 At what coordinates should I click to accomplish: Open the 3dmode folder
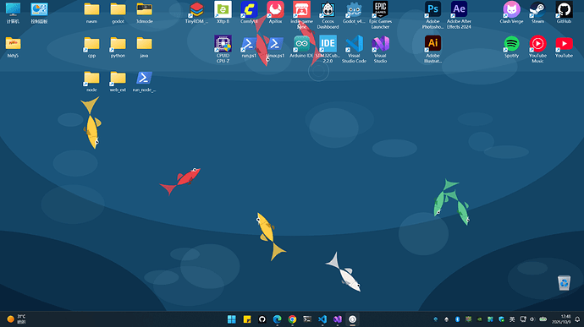pyautogui.click(x=144, y=13)
